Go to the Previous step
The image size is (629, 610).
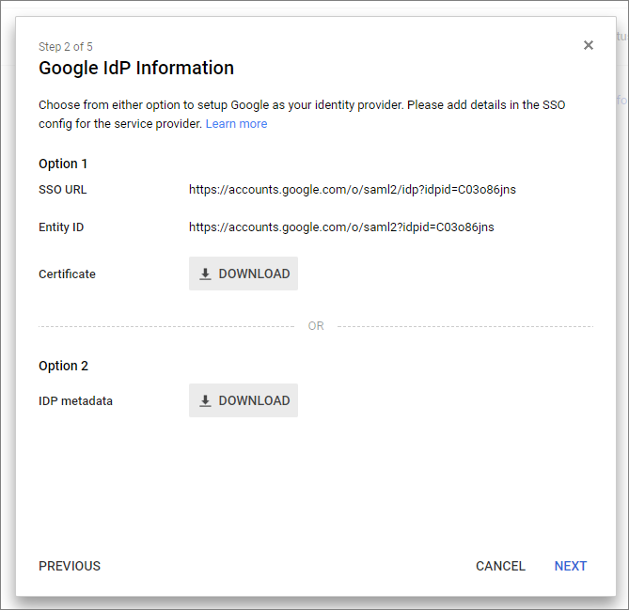pos(70,566)
